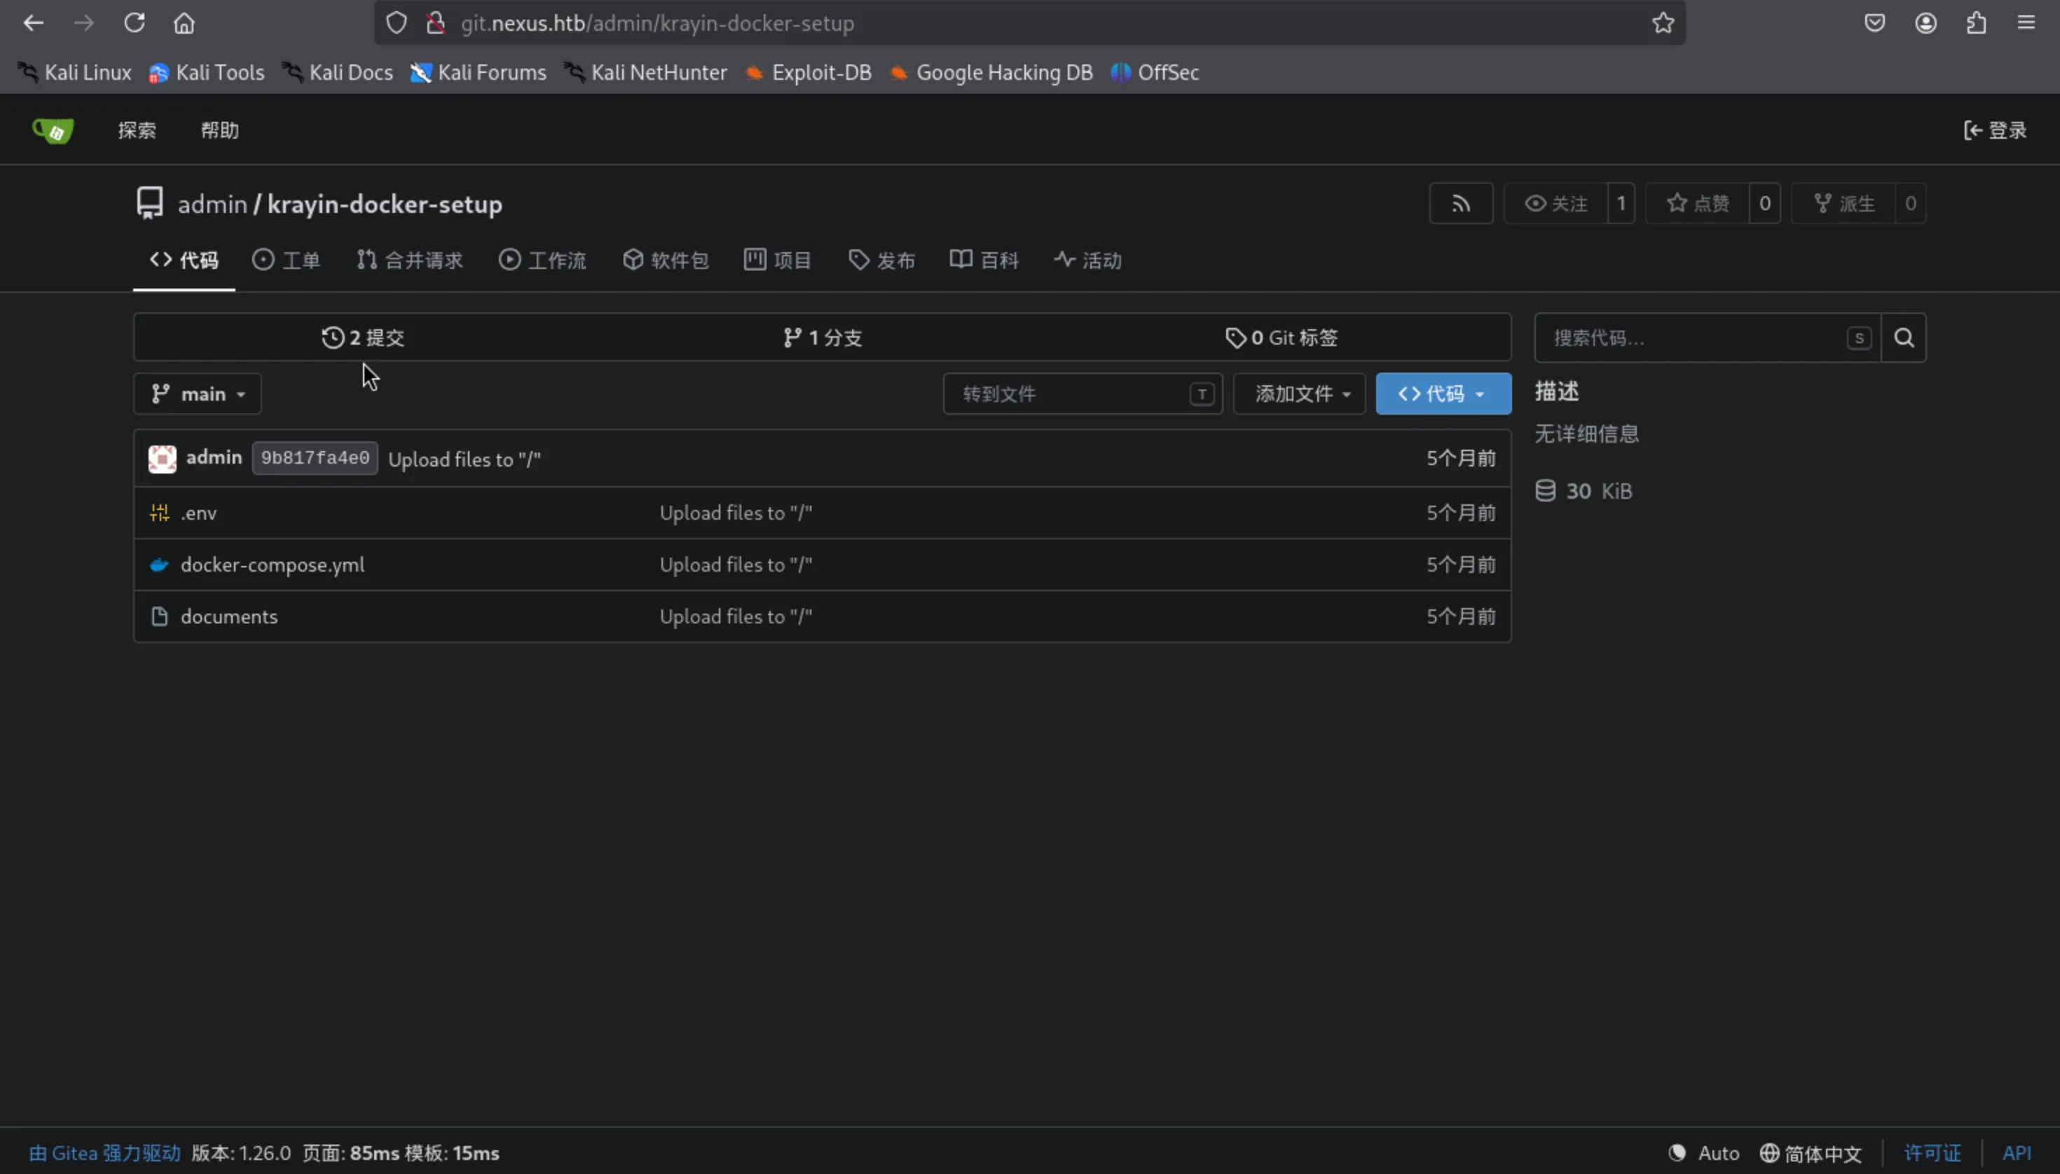Click the code search magnifier button
The width and height of the screenshot is (2060, 1174).
1904,338
